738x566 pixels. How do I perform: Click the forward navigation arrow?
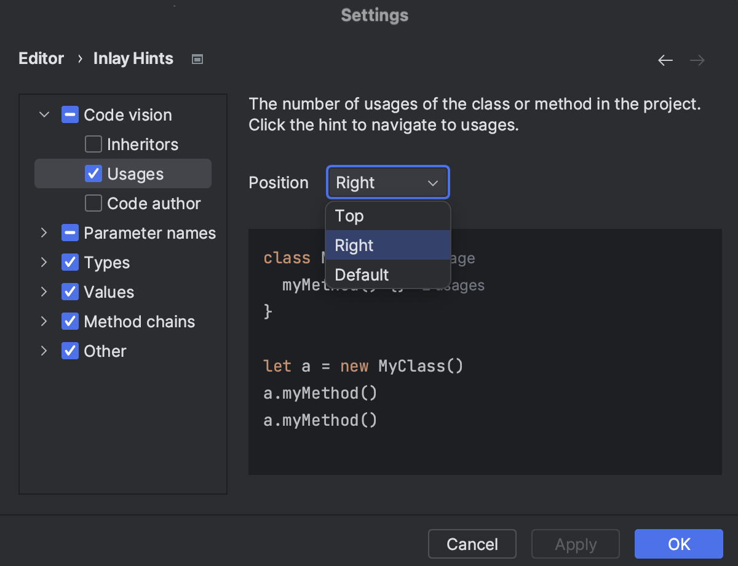coord(697,60)
